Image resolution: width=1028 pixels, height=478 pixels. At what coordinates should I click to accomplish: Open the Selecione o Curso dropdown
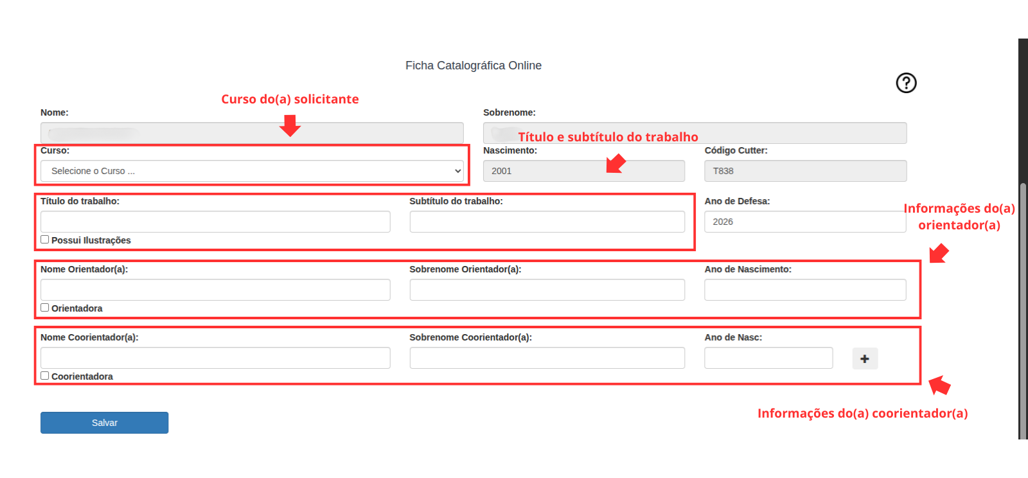(x=252, y=171)
